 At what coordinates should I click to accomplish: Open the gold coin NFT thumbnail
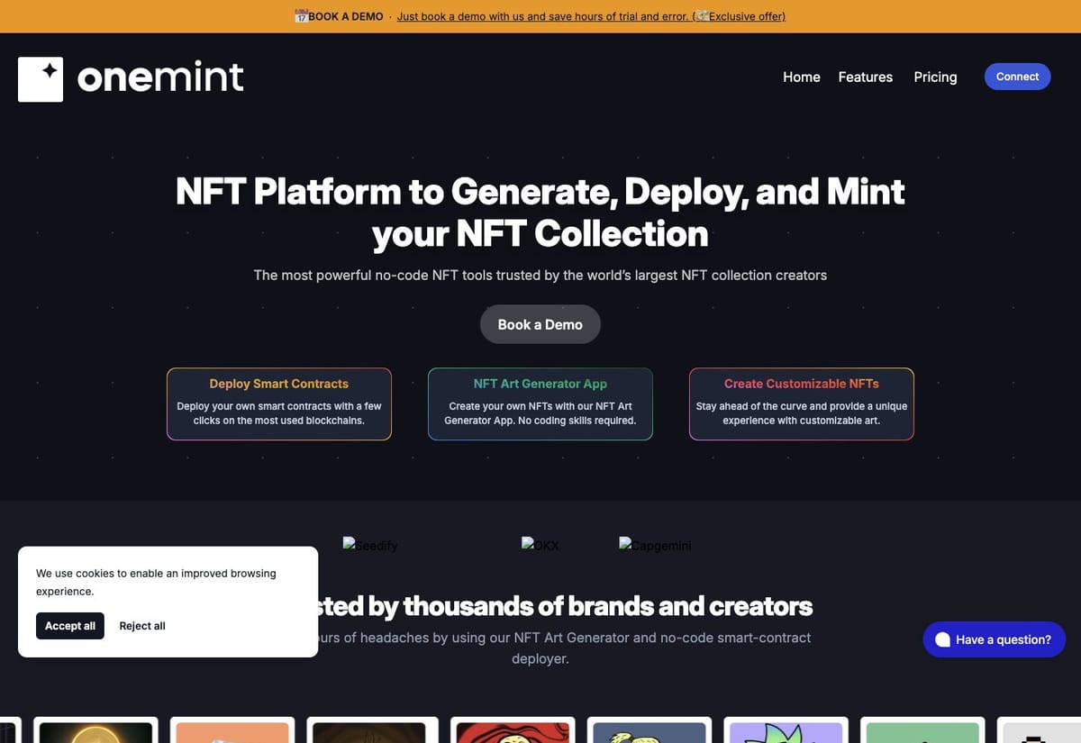(95, 729)
